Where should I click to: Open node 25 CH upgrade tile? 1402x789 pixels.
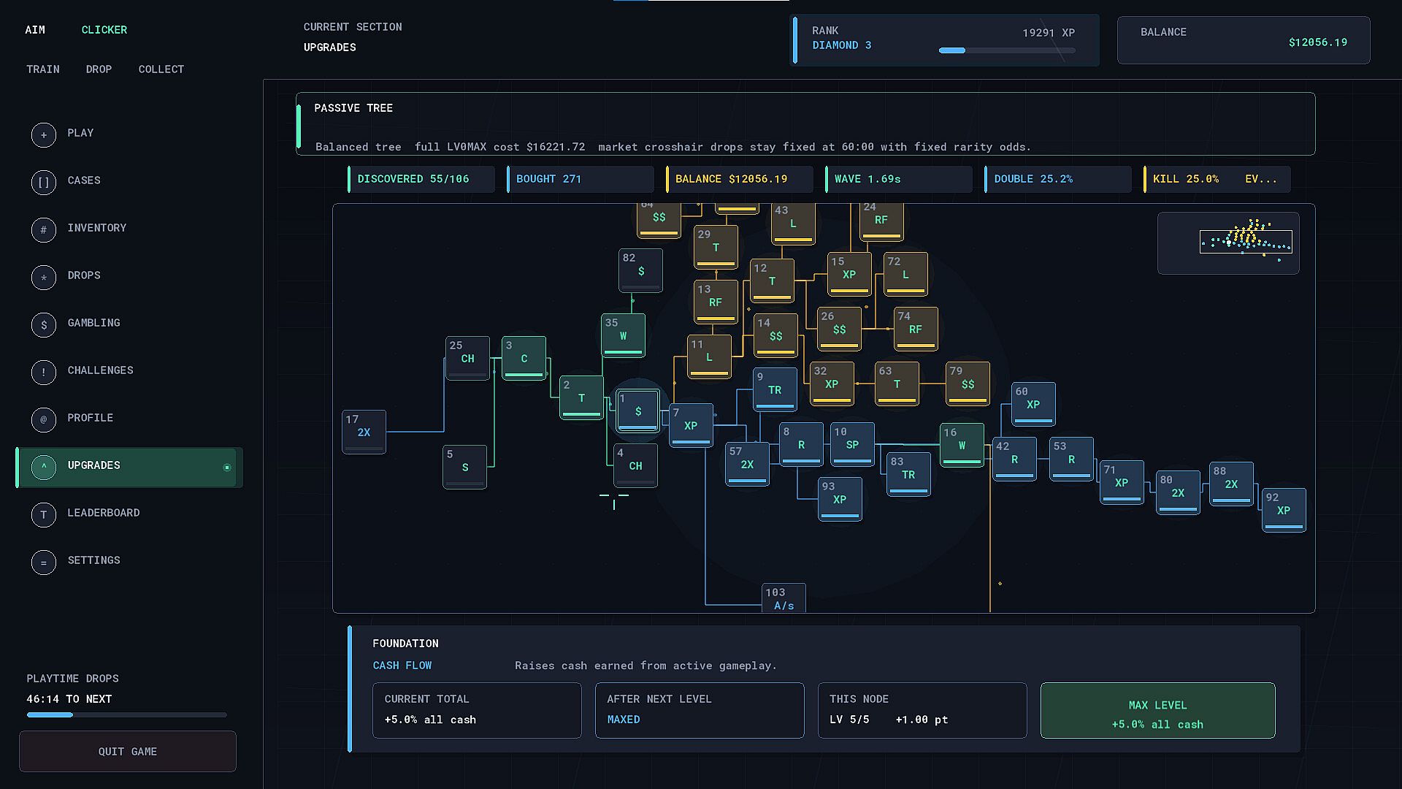(x=467, y=358)
